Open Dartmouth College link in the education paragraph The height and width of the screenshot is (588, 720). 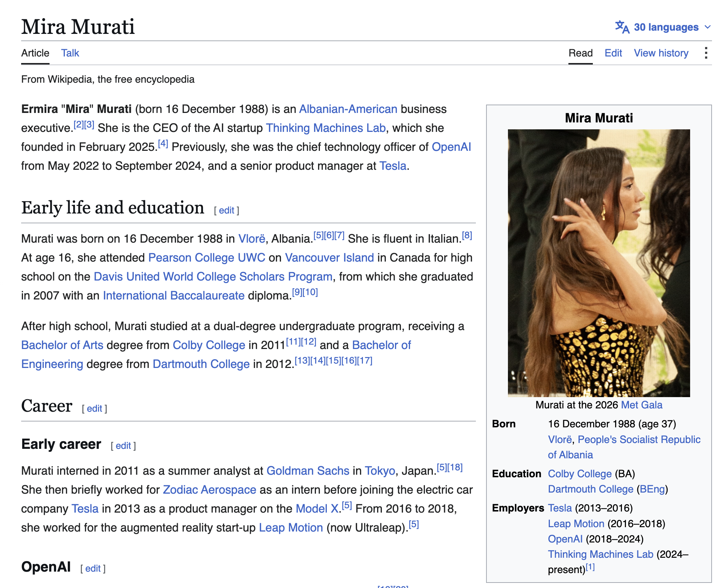tap(201, 364)
